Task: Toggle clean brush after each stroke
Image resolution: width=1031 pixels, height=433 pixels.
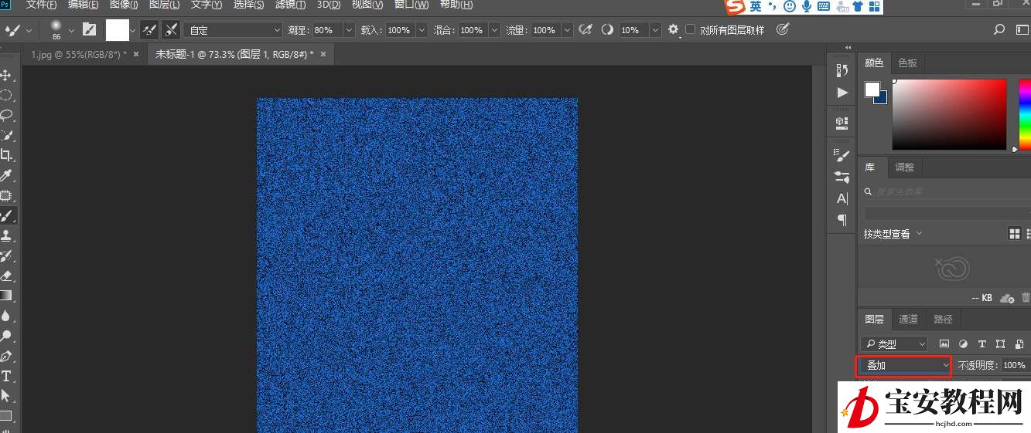Action: tap(171, 30)
